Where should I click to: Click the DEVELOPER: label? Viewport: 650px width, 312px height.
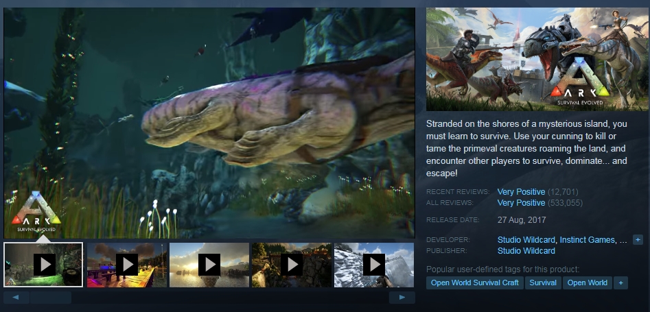[448, 240]
